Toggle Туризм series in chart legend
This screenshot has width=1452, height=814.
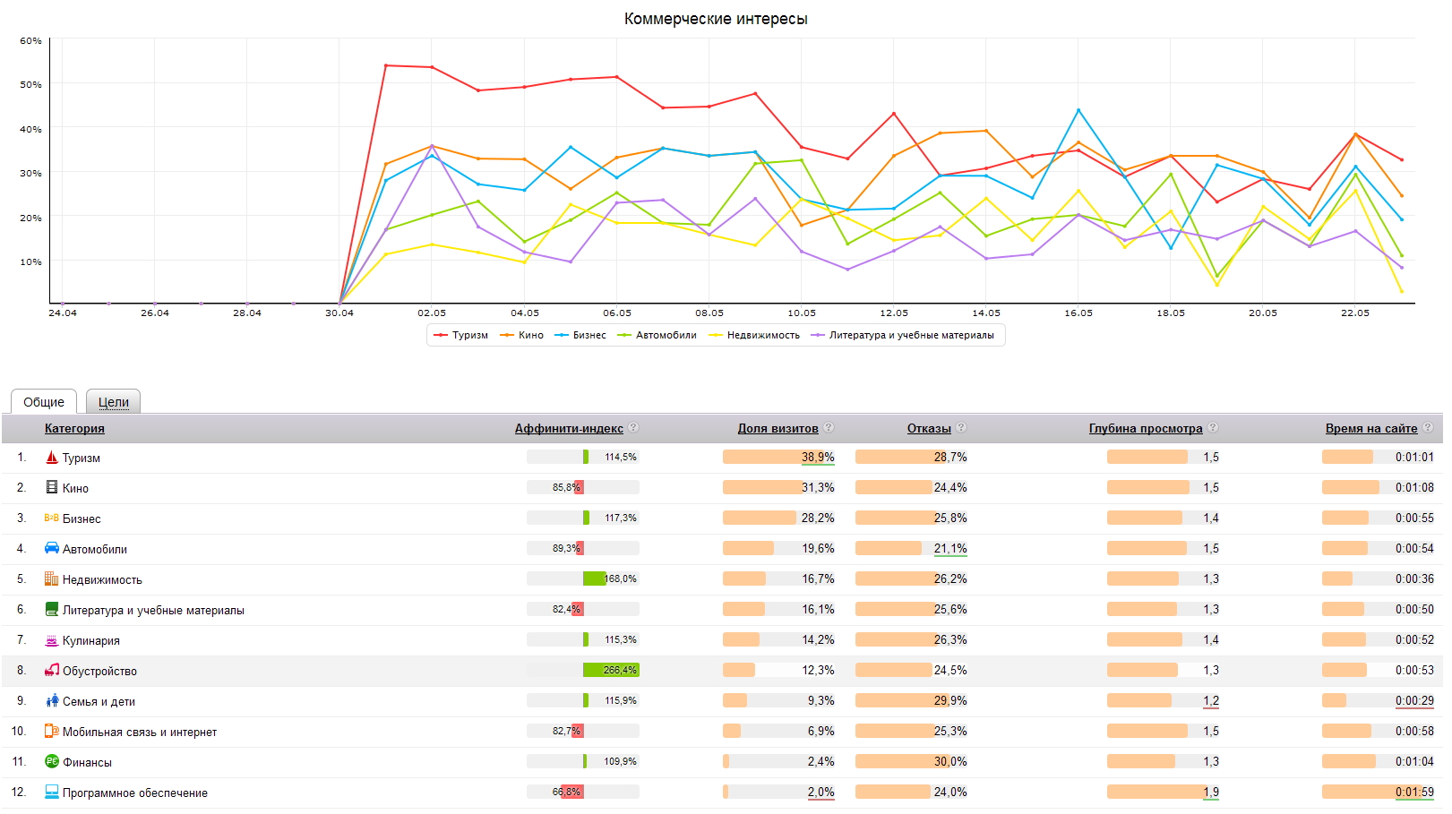click(461, 335)
